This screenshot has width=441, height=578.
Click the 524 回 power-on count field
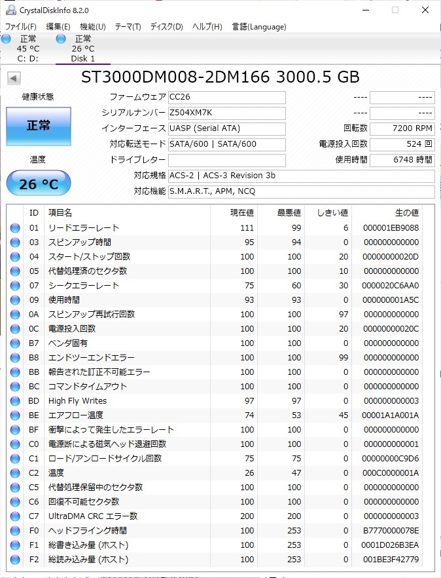(402, 144)
